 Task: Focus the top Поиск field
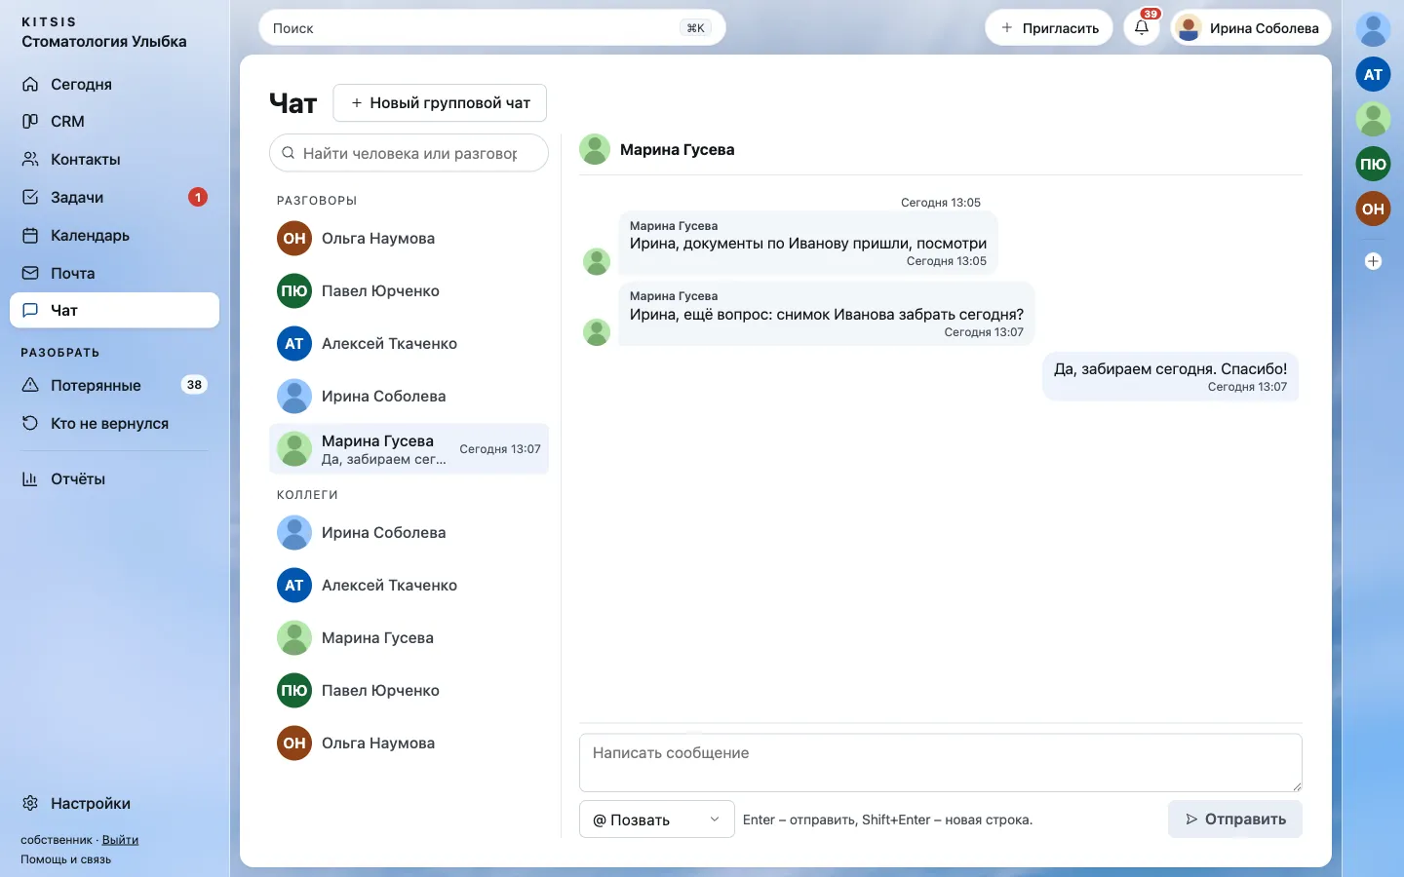pos(492,28)
